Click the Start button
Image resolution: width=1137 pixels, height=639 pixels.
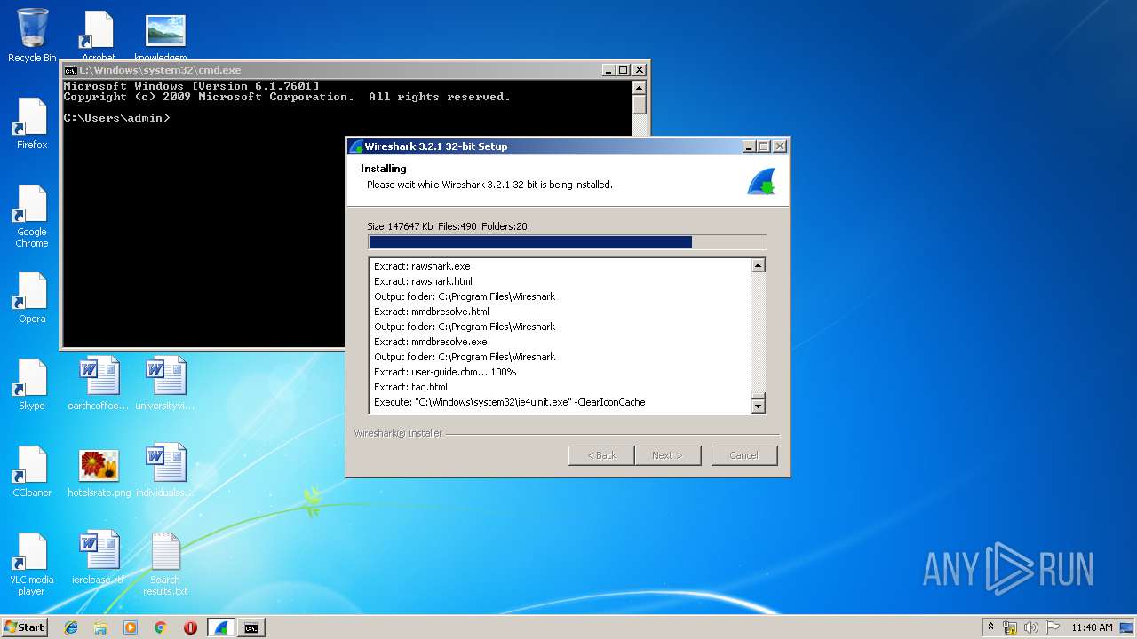tap(25, 627)
